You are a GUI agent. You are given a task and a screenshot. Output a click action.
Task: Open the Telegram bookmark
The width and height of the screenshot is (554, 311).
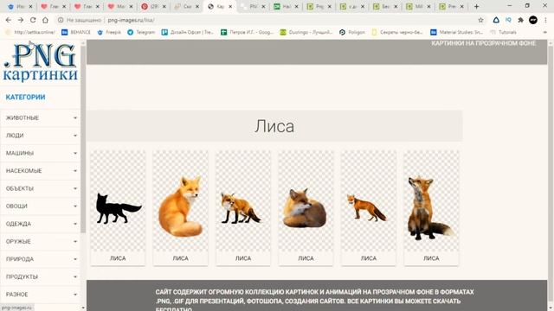tap(141, 32)
